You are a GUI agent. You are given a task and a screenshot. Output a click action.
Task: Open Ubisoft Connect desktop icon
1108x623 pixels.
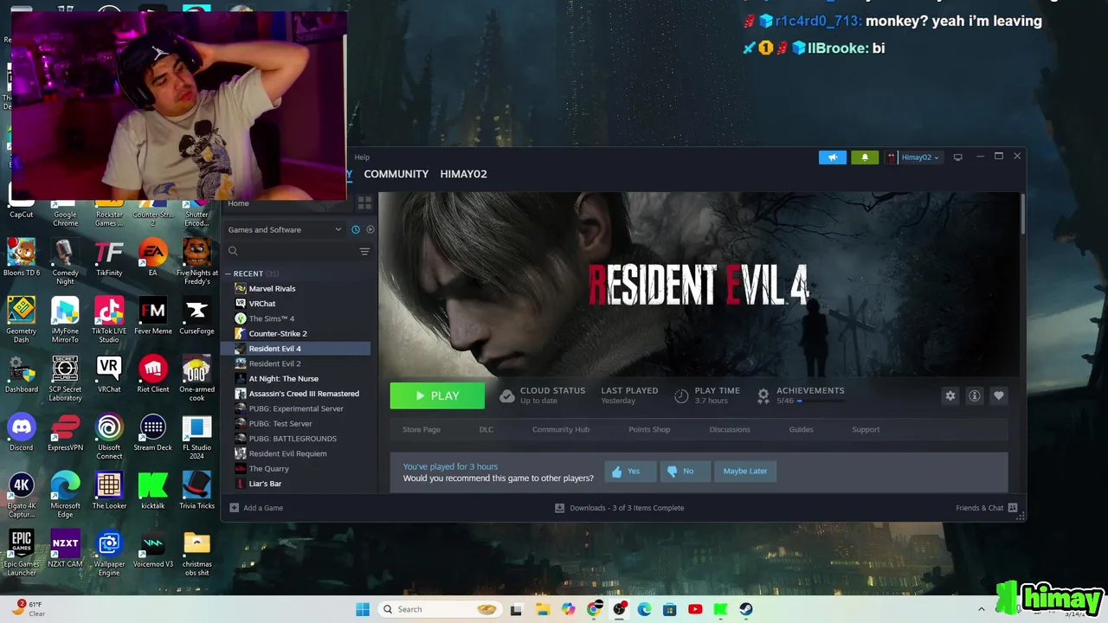109,438
